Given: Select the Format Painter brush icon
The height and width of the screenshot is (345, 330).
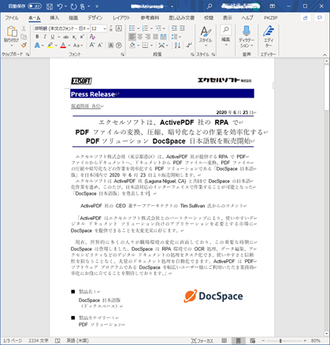Looking at the screenshot, I should [x=24, y=45].
